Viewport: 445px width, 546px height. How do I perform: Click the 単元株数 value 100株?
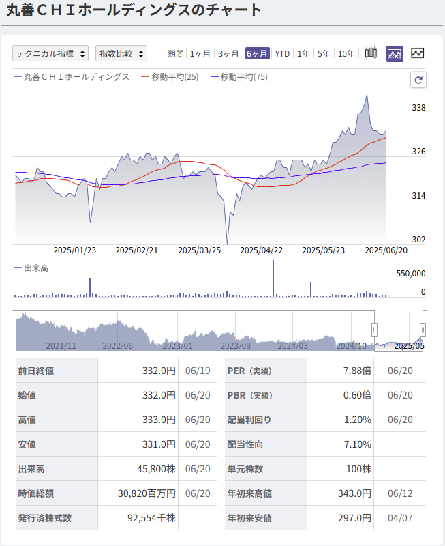point(358,469)
